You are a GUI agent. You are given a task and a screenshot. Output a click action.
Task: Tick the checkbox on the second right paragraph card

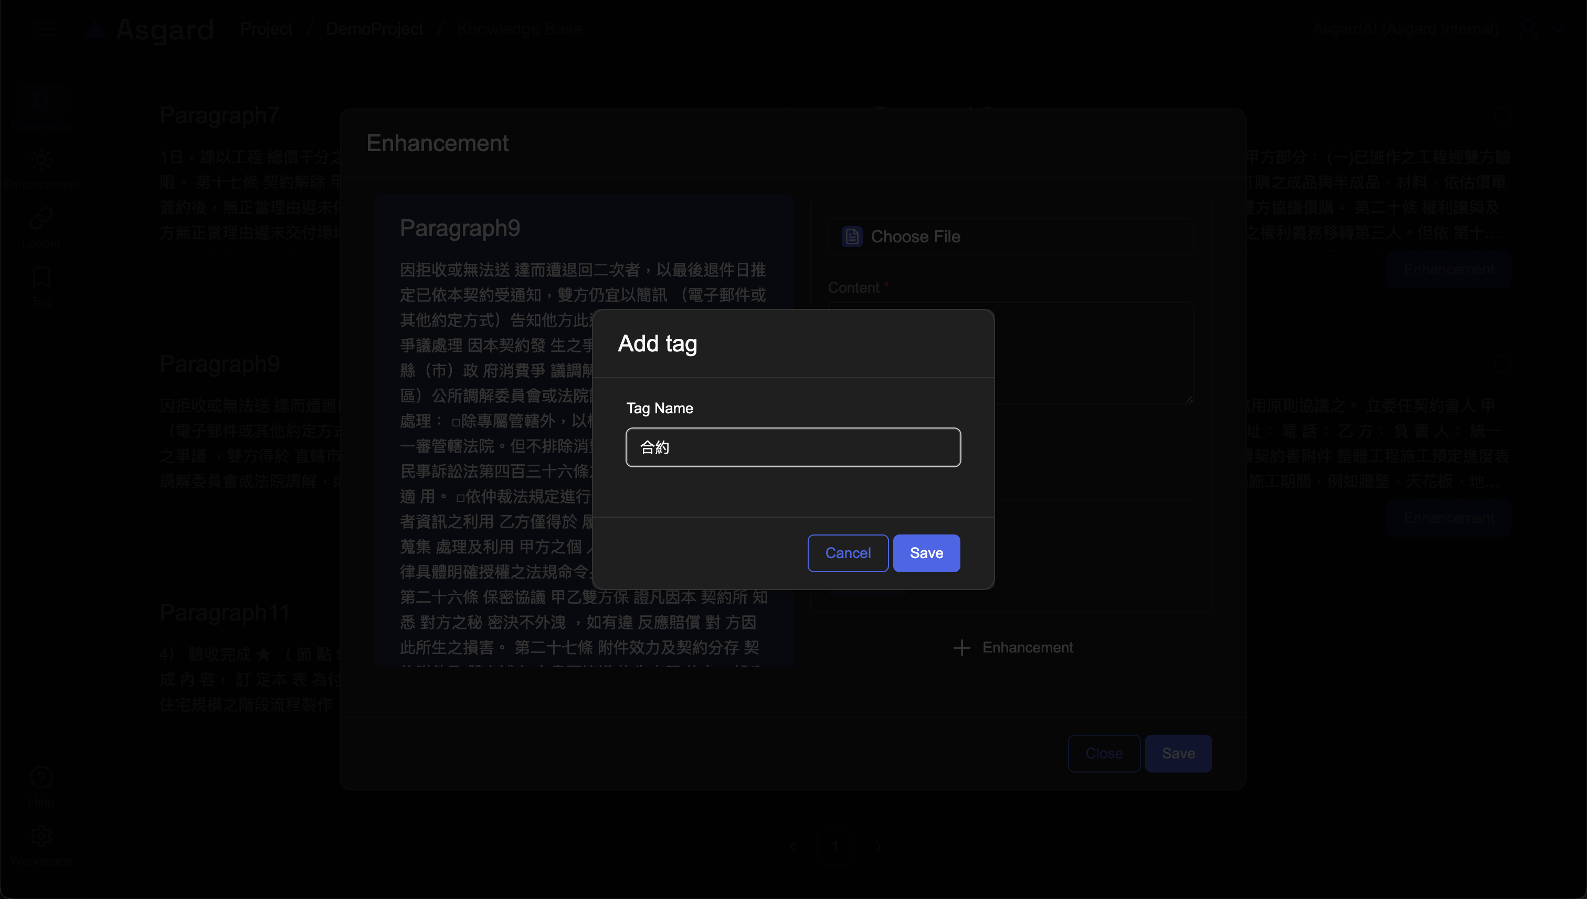click(x=1503, y=363)
